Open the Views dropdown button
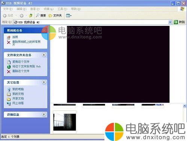Screen dimensions: 187x141 [69, 16]
